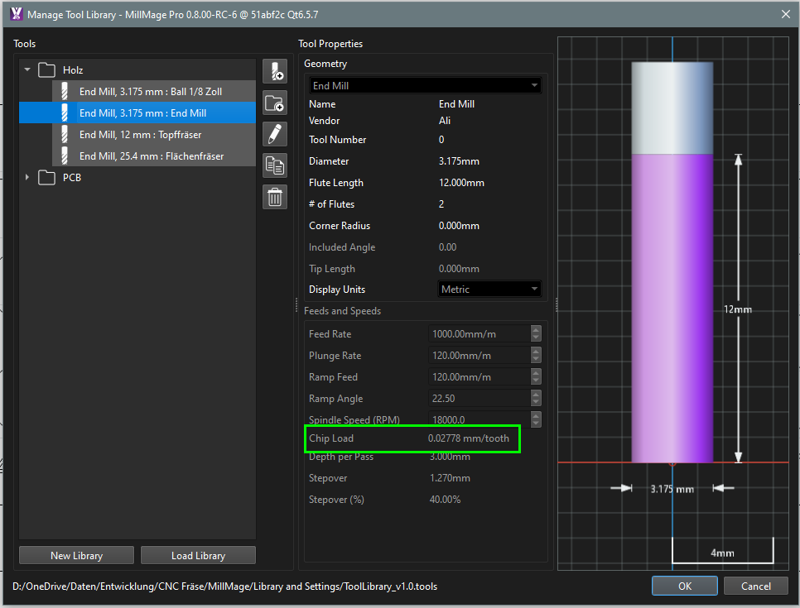The height and width of the screenshot is (608, 800).
Task: Select the PCB folder icon
Action: pyautogui.click(x=47, y=178)
